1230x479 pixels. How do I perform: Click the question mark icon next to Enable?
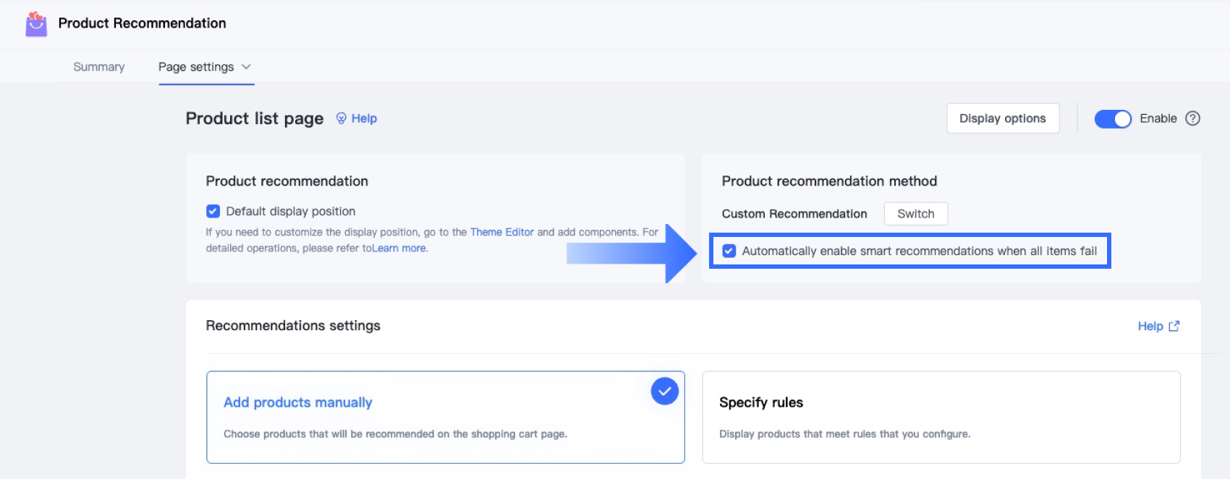(1192, 118)
